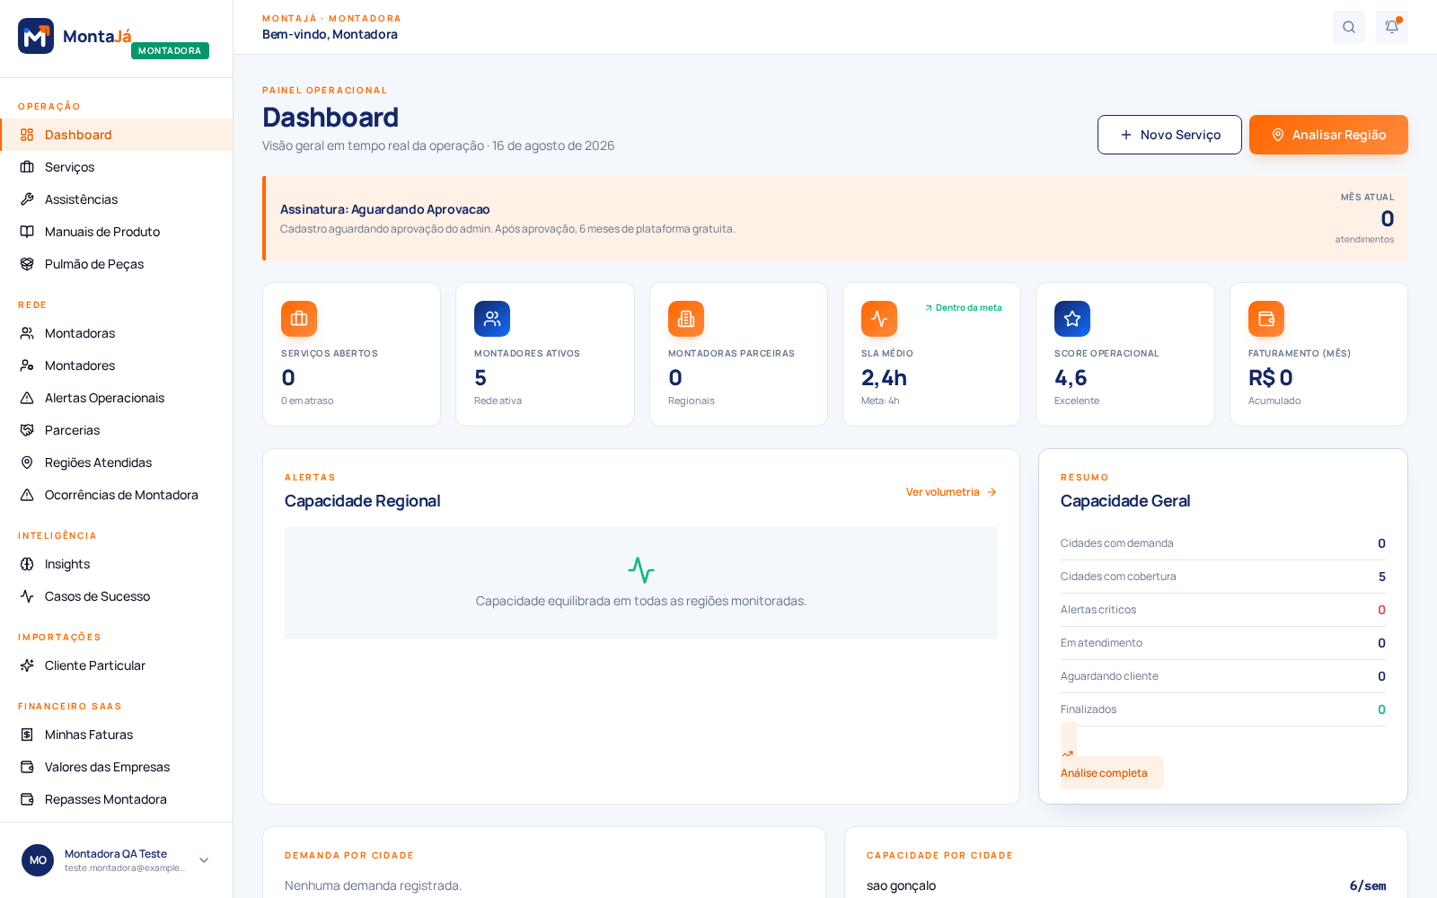This screenshot has width=1437, height=898.
Task: Click the Serviços Abertos briefcase icon
Action: 299,319
